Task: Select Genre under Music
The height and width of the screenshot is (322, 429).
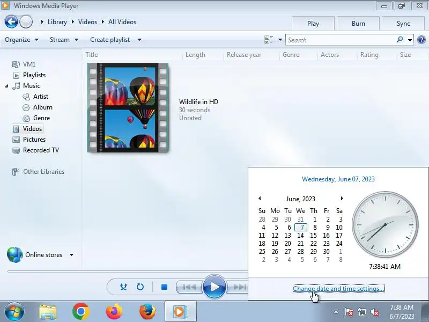Action: 36,118
